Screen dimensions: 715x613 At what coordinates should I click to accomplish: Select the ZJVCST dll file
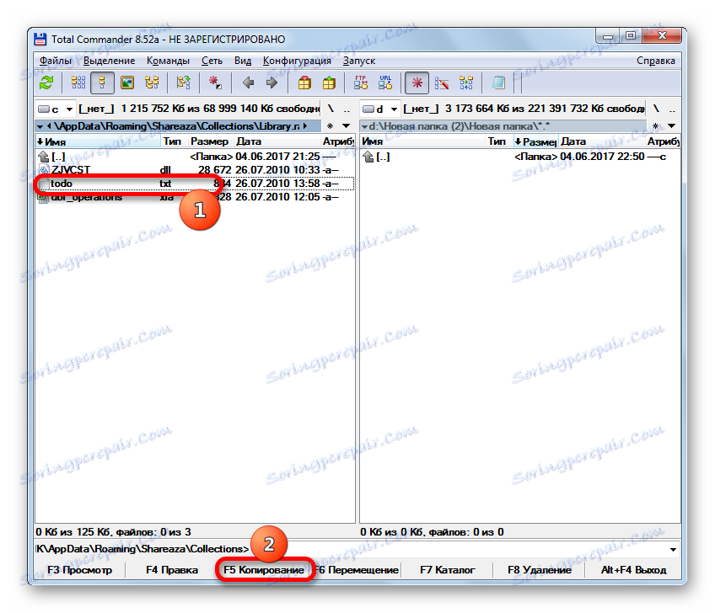[195, 170]
